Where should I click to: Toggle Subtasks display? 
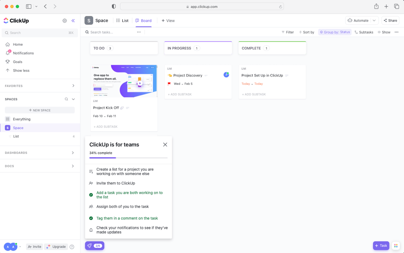coord(364,32)
